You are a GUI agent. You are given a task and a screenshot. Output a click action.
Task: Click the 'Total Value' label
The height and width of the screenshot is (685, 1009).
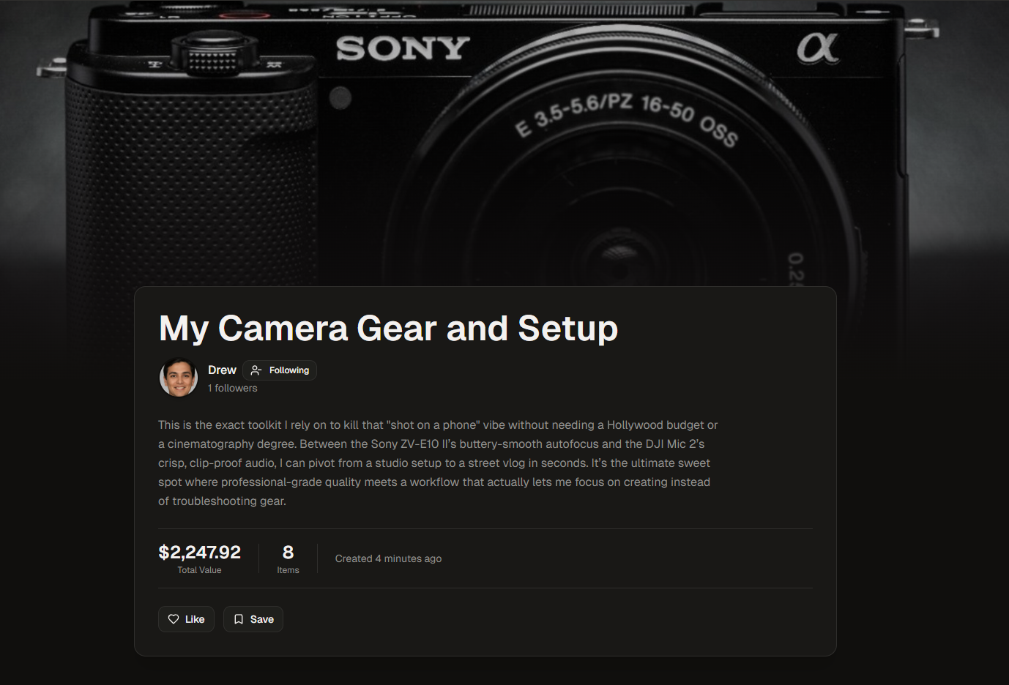pos(199,570)
